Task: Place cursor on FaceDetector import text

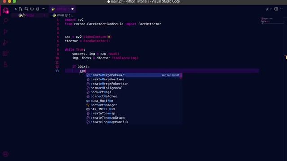Action: (149, 24)
